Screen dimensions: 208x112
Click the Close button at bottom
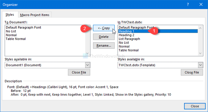pos(195,106)
